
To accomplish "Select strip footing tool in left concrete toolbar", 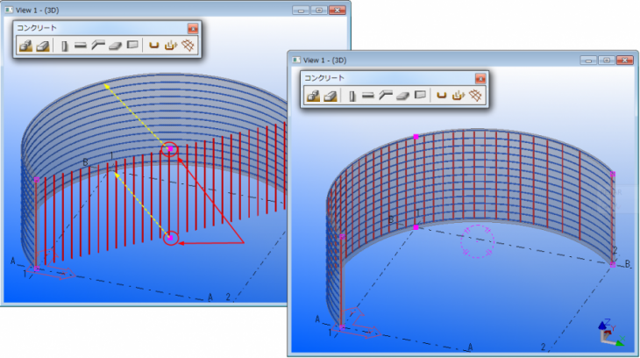I will [x=42, y=46].
